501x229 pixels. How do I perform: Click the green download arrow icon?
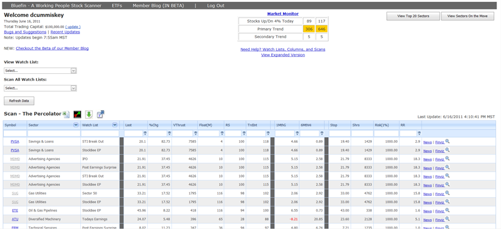pos(89,114)
